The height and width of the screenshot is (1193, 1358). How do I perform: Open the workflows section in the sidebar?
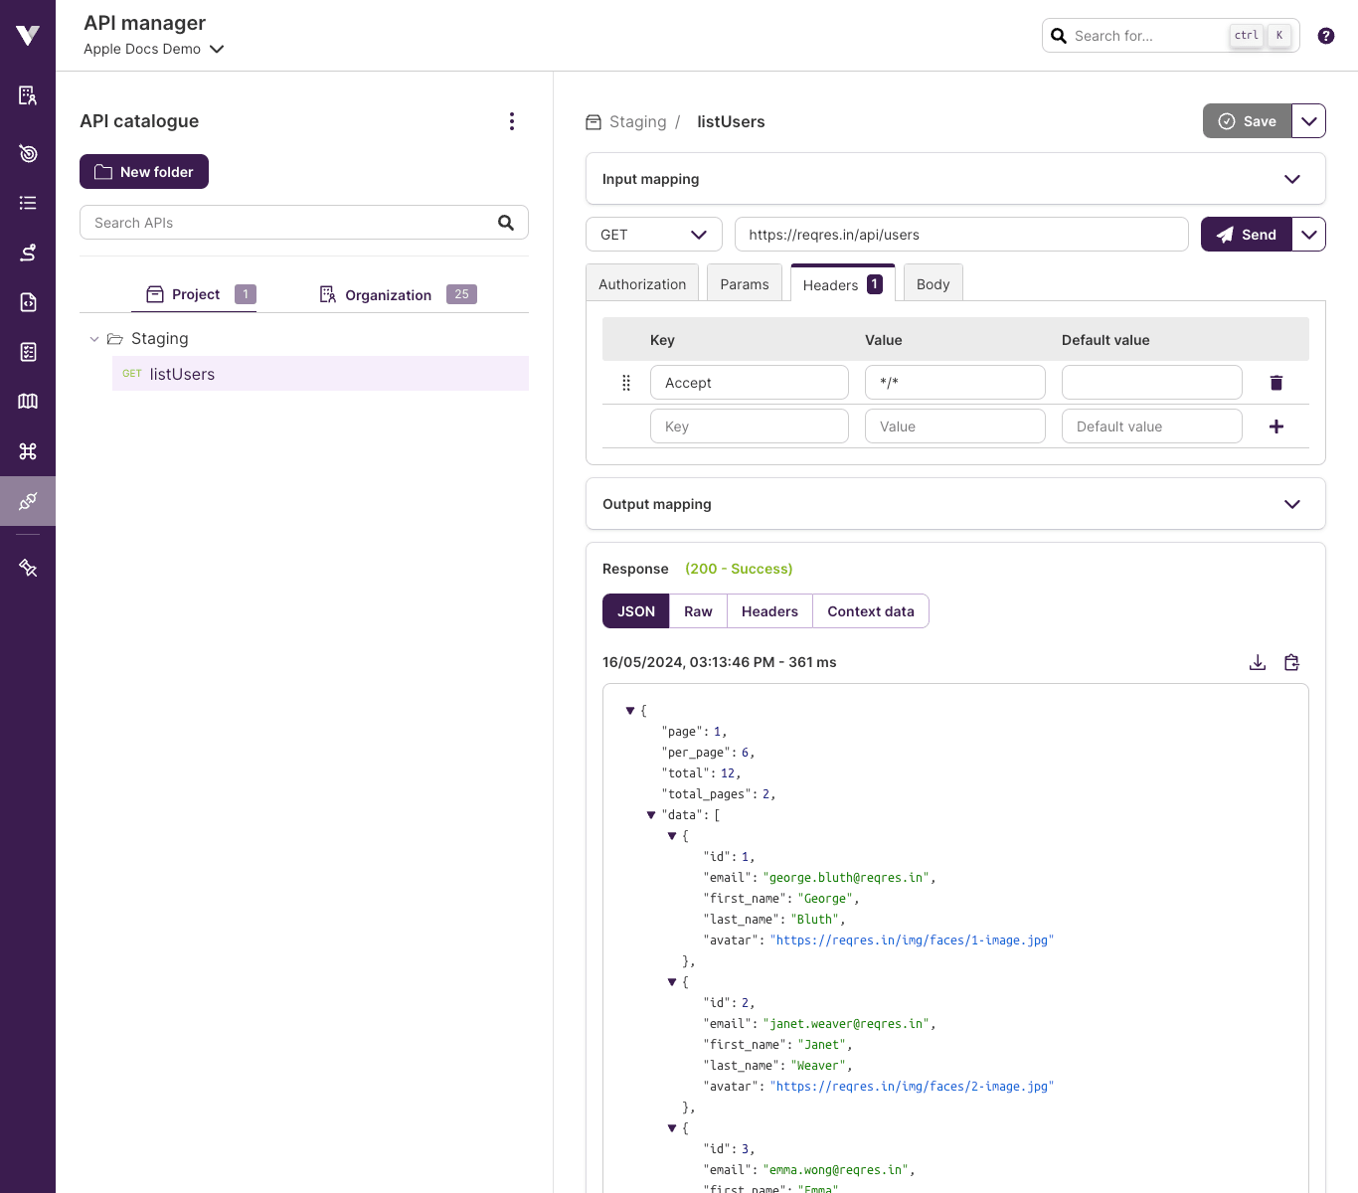pyautogui.click(x=28, y=253)
